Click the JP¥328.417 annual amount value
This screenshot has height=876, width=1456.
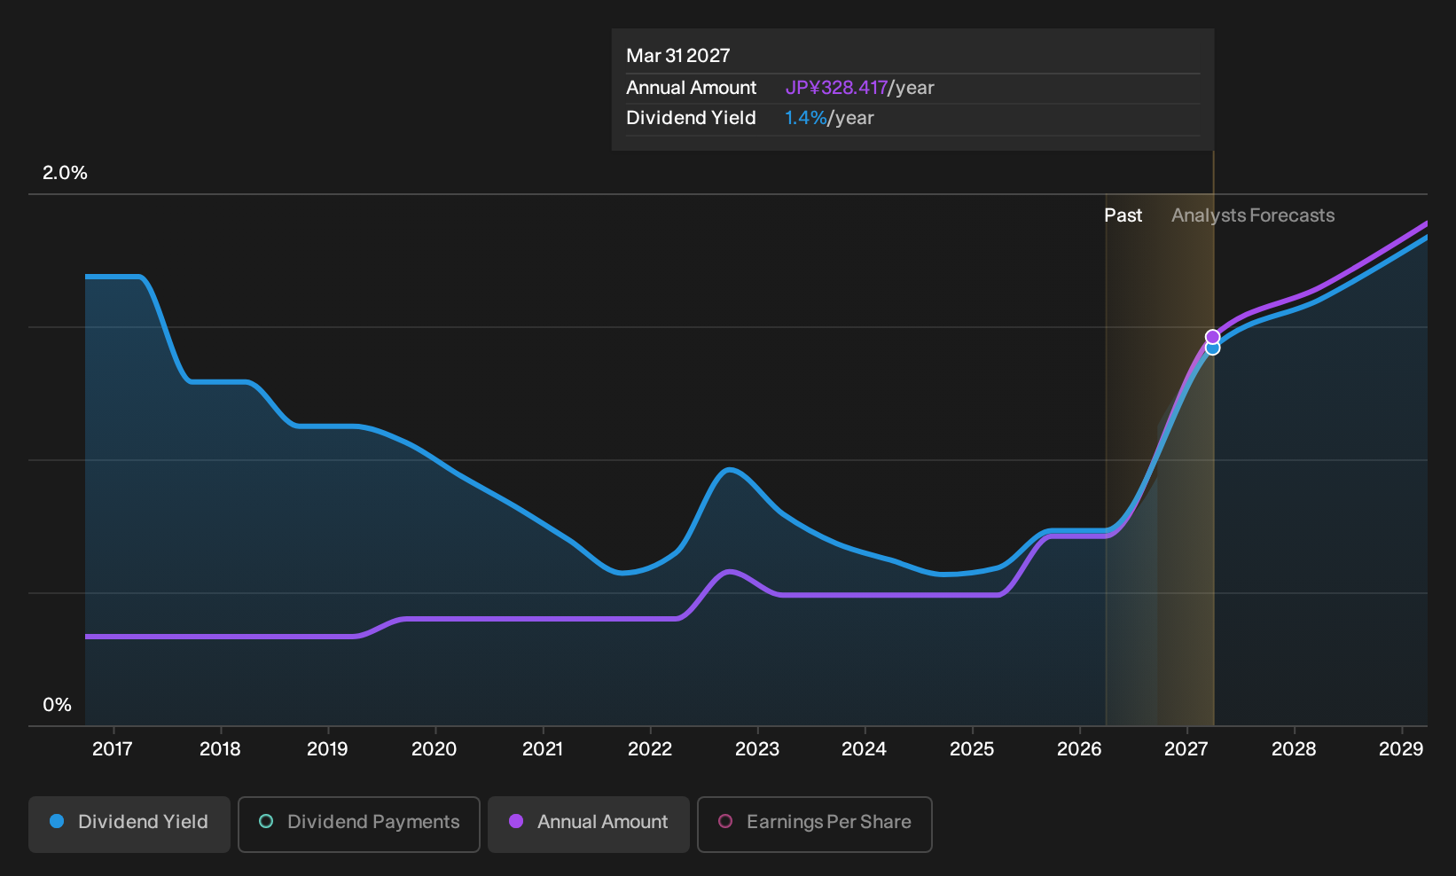(836, 88)
